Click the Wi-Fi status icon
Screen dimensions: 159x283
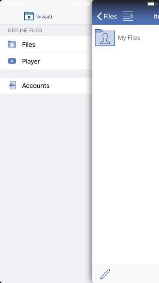click(x=22, y=4)
